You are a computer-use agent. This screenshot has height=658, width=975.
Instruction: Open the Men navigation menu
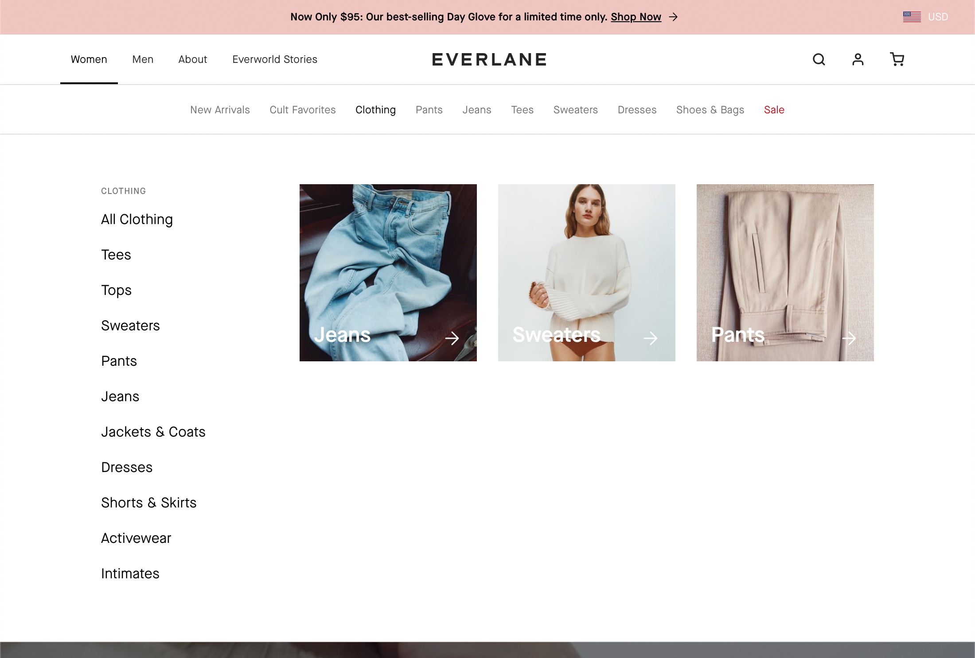pos(142,59)
